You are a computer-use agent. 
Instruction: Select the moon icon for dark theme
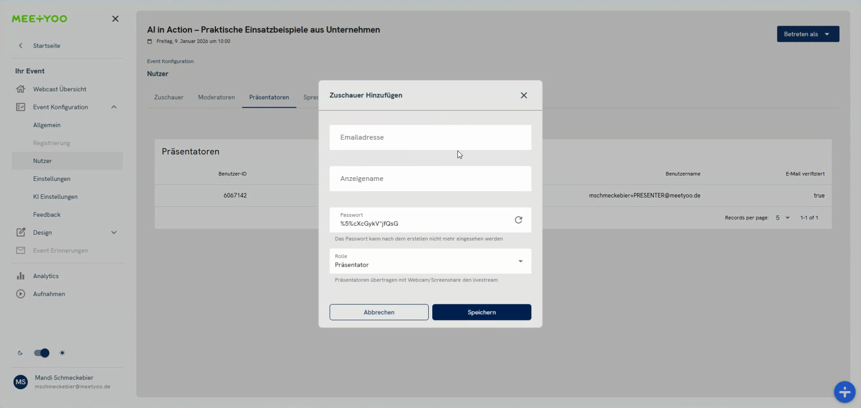[x=20, y=353]
